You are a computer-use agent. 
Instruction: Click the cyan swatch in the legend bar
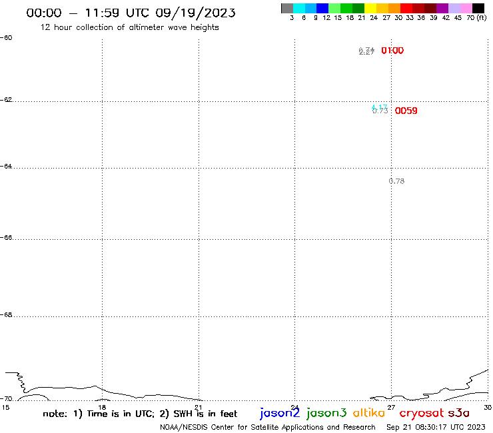point(299,8)
